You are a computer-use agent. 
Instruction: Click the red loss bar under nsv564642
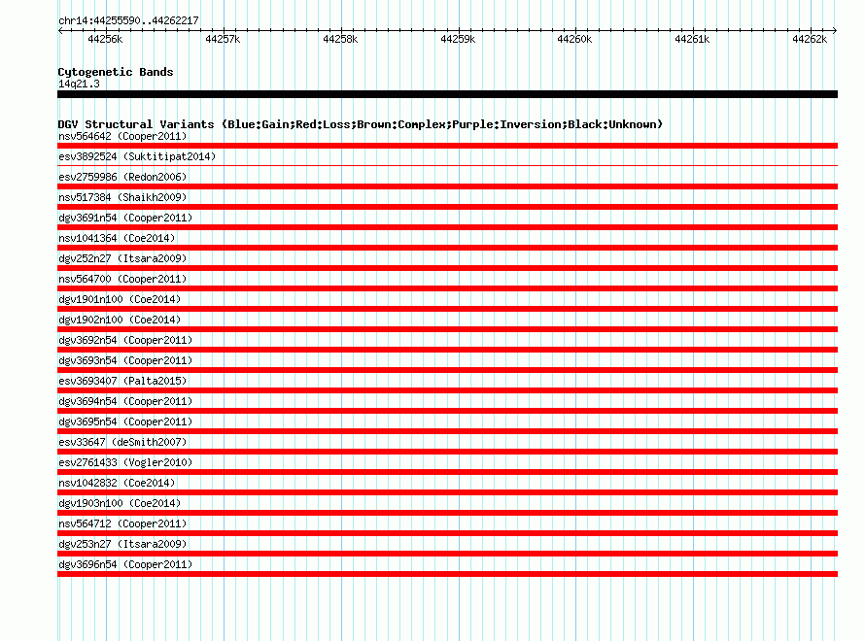(447, 146)
